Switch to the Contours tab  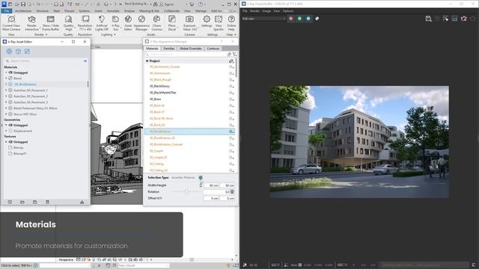tap(213, 49)
